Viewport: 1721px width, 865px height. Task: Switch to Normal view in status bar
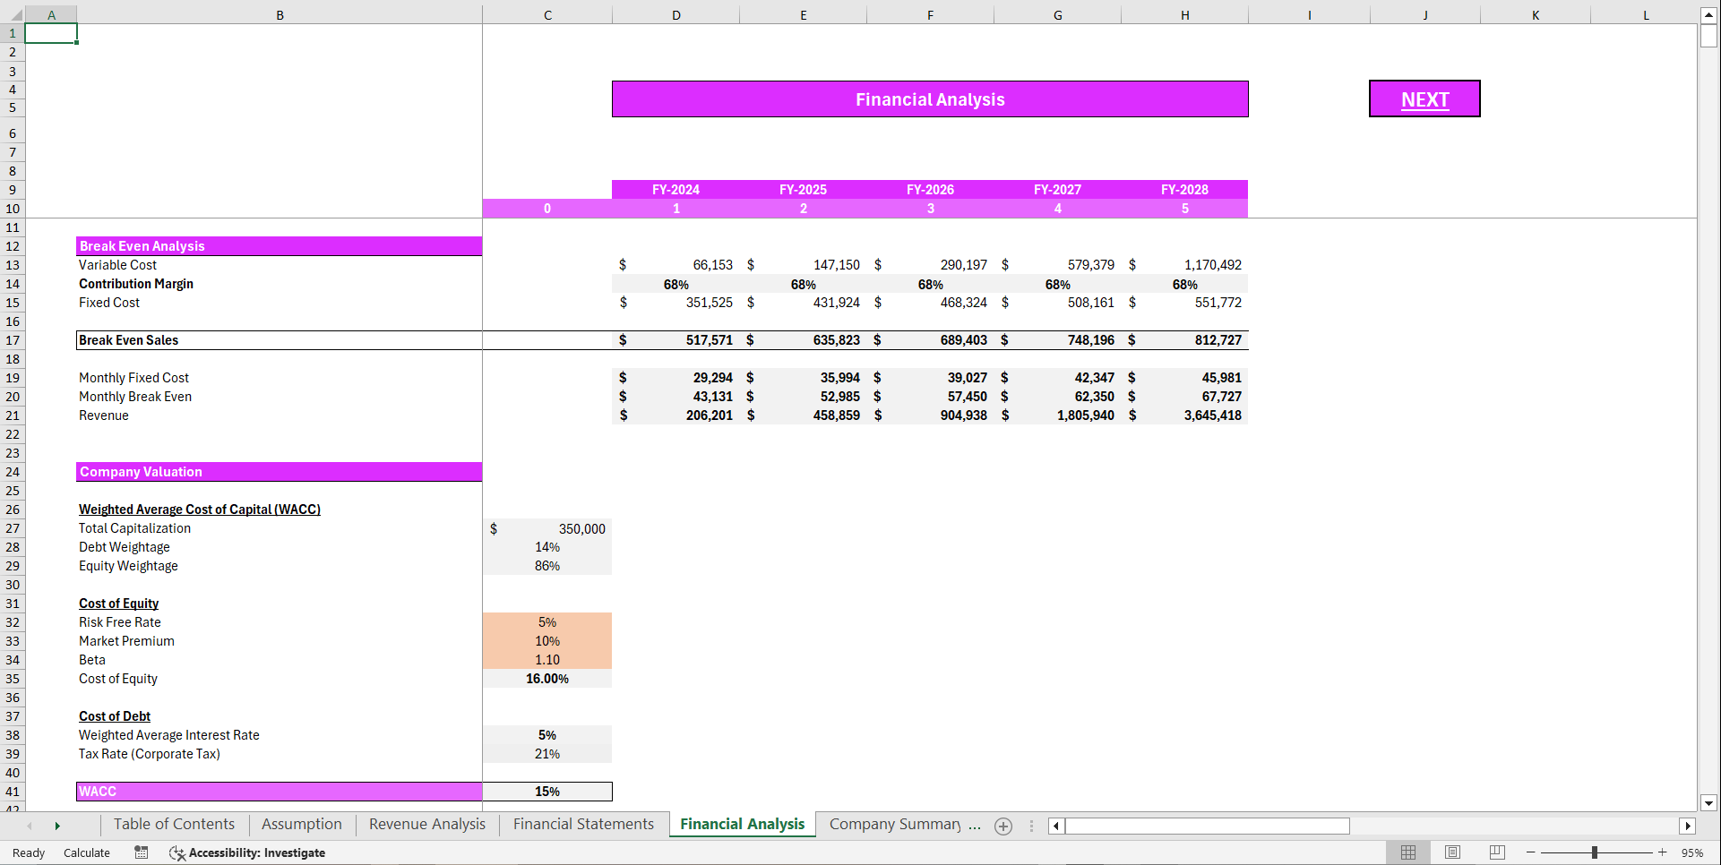point(1408,852)
